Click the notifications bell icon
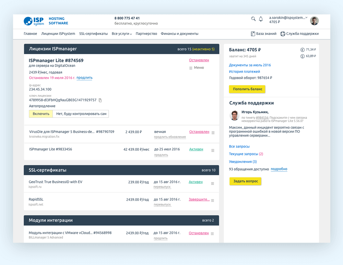This screenshot has width=343, height=265. coord(261,19)
